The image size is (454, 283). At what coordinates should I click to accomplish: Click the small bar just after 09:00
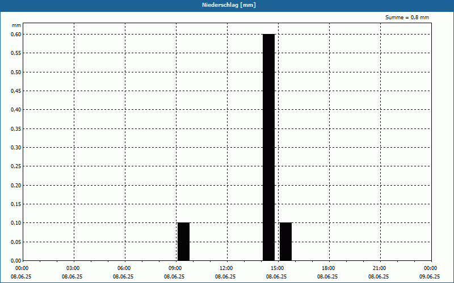[183, 242]
